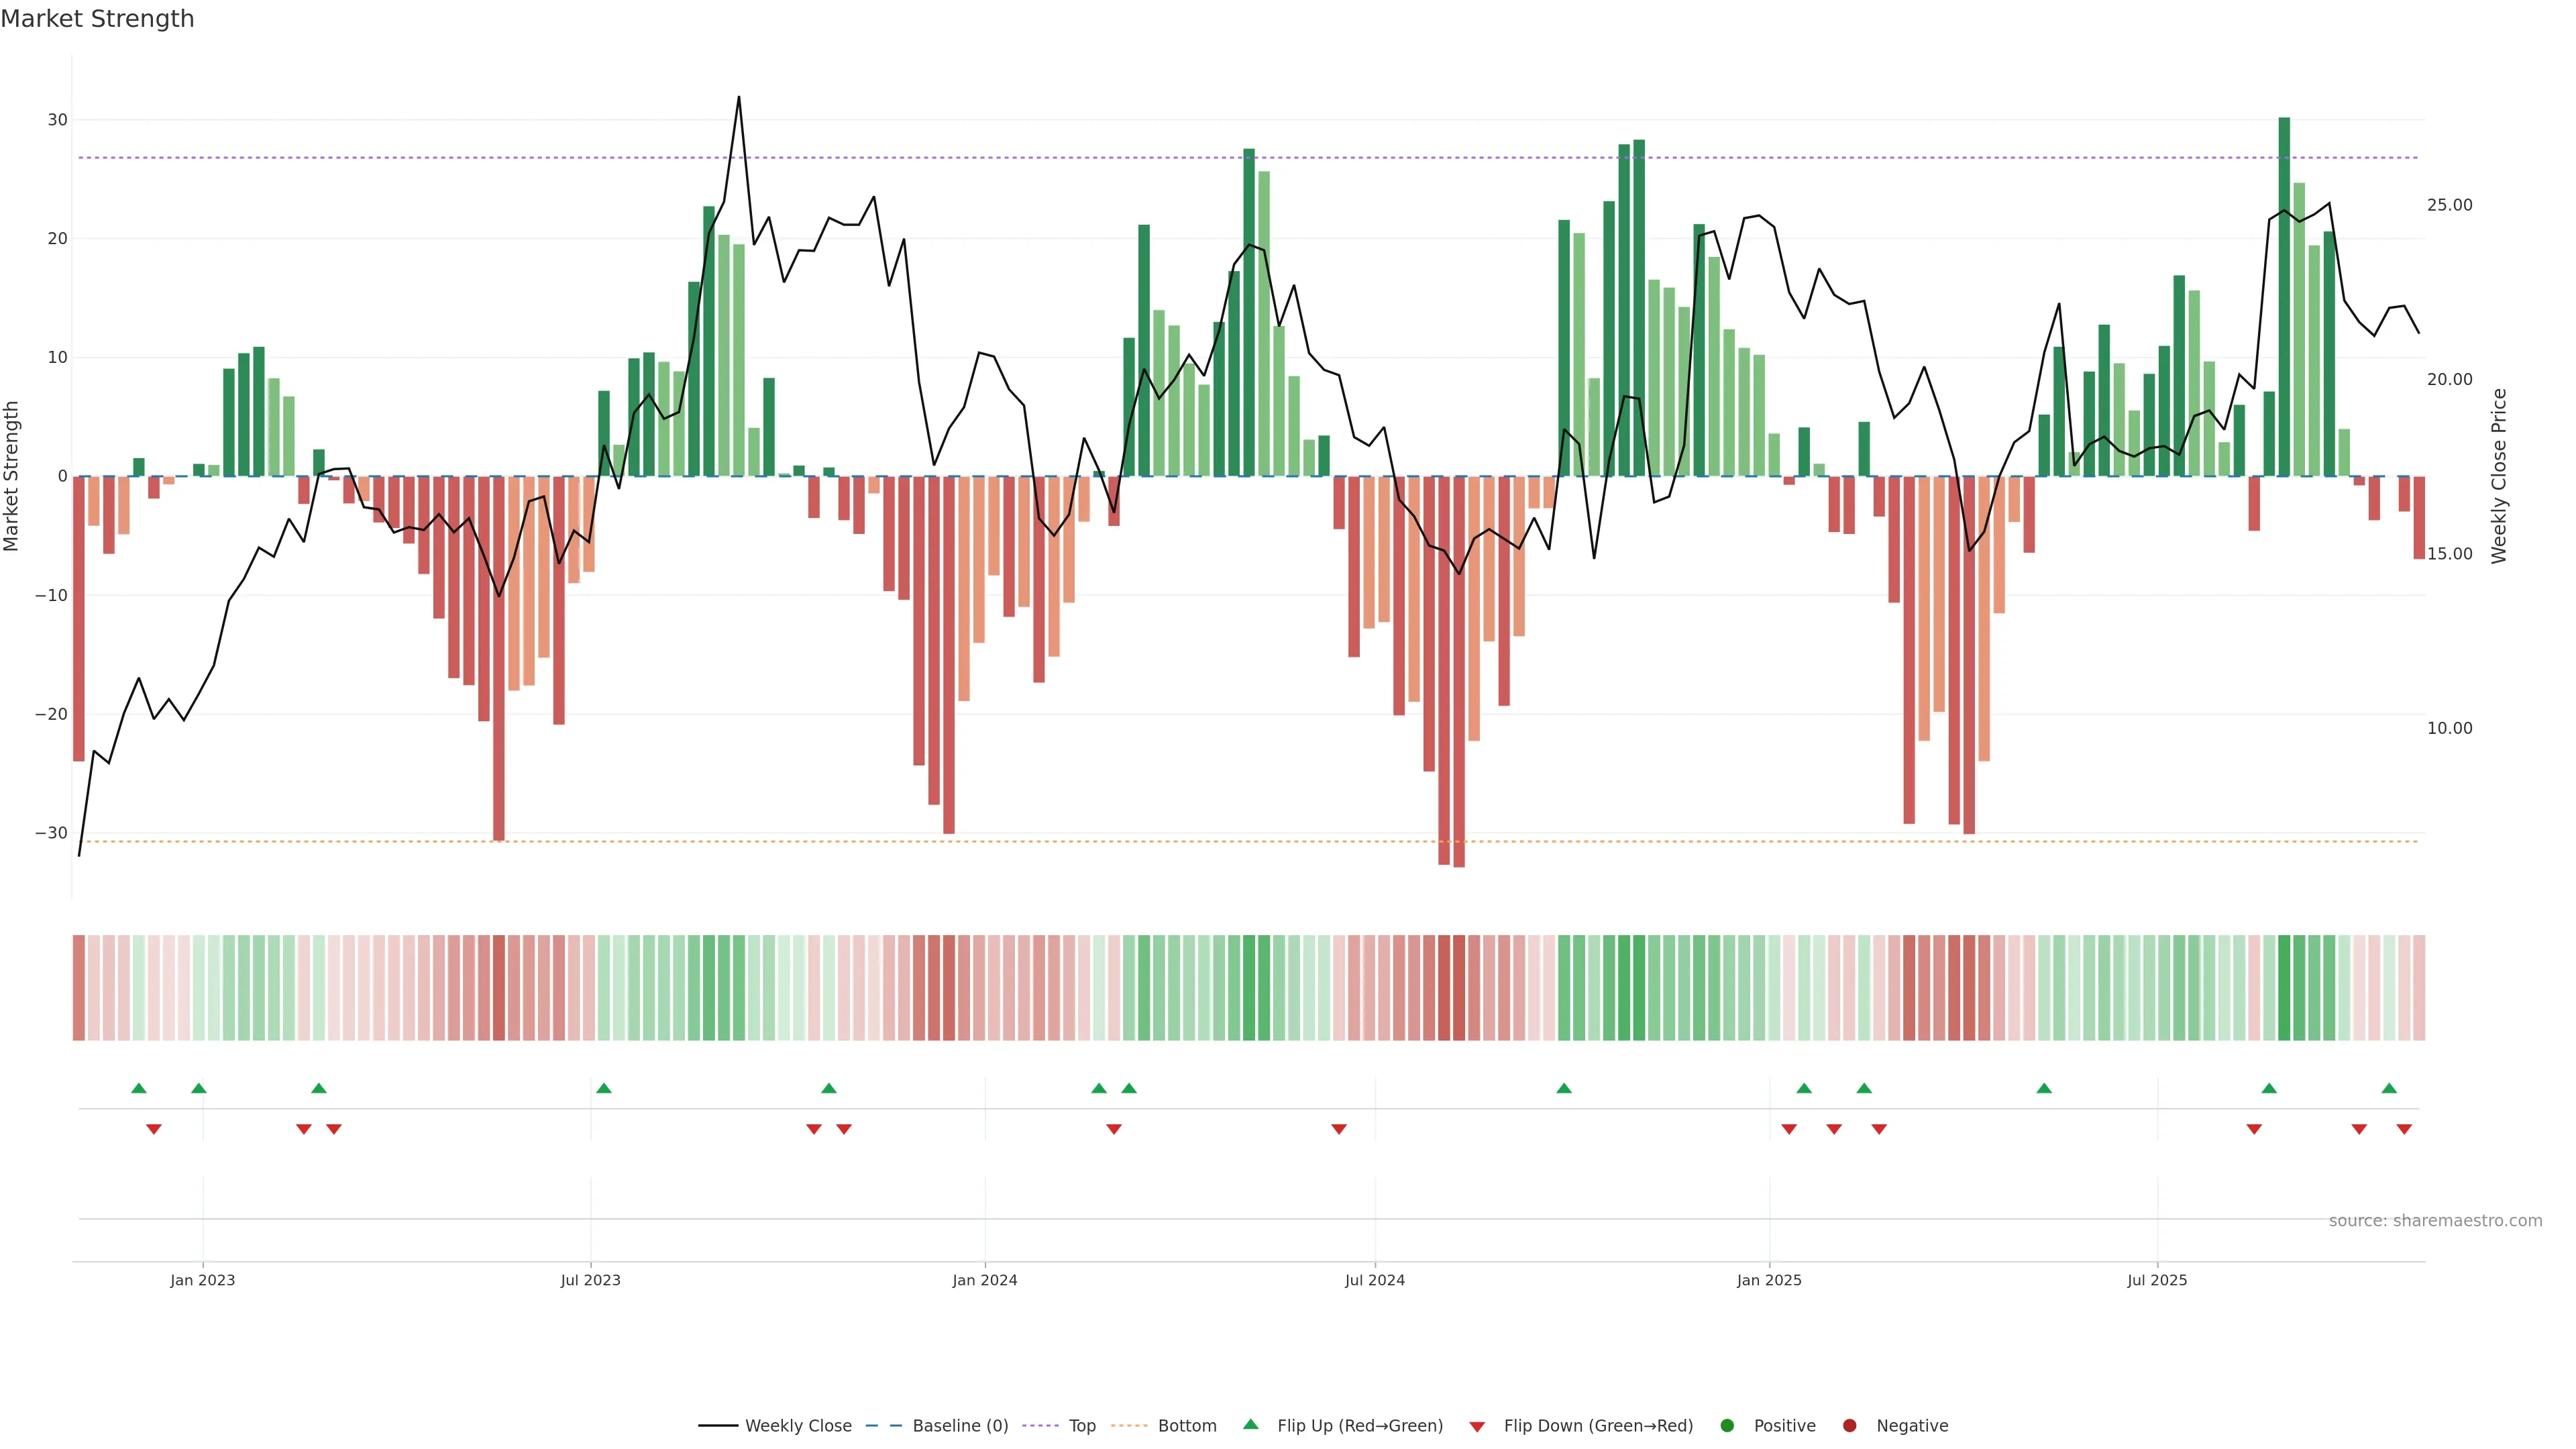The image size is (2576, 1449).
Task: Click the dark red Negative legend dot
Action: pyautogui.click(x=1849, y=1426)
